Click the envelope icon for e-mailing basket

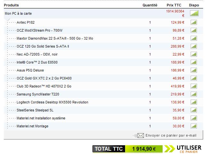pos(140,135)
